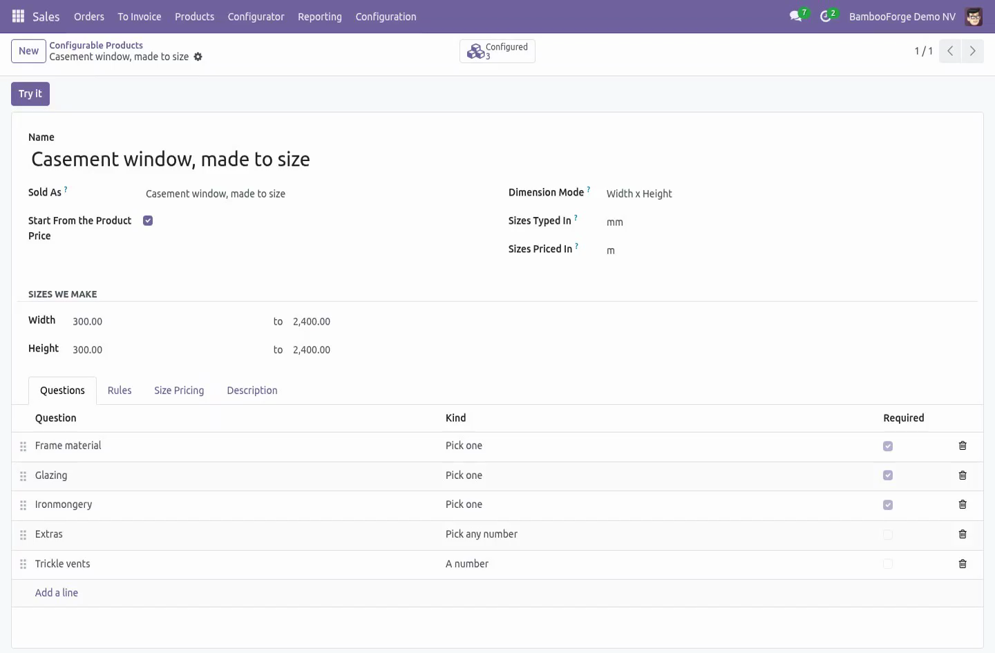
Task: Go to the next record arrow
Action: click(x=973, y=51)
